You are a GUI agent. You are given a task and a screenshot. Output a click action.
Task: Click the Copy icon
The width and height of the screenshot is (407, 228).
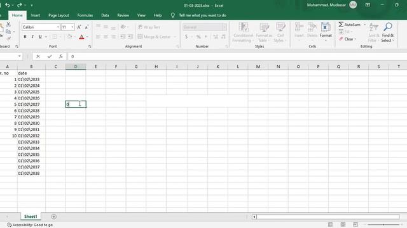(x=8, y=32)
